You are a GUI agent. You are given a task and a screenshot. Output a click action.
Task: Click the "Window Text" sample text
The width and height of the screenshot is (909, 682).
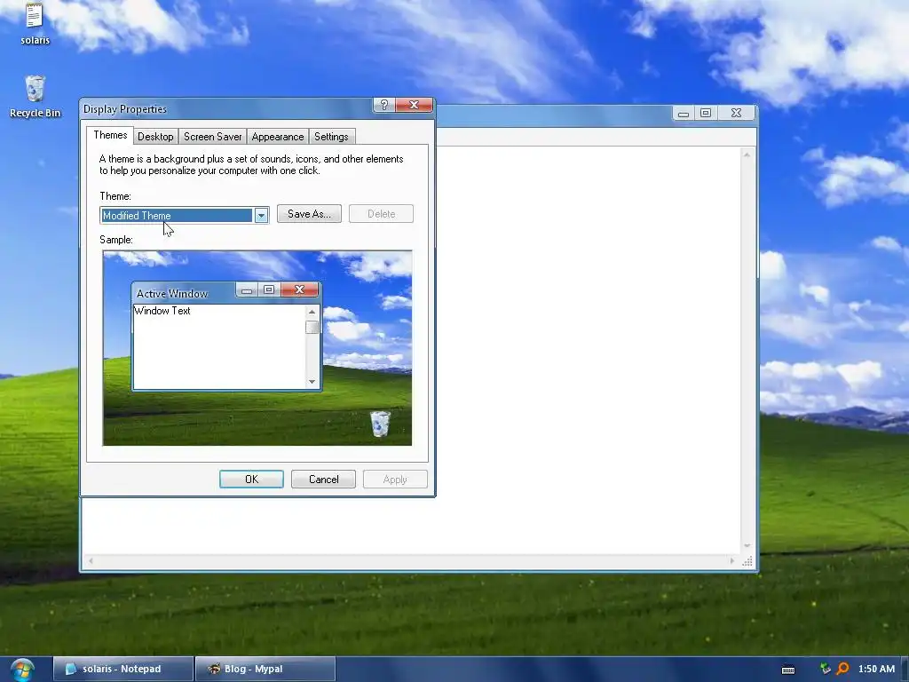(162, 311)
